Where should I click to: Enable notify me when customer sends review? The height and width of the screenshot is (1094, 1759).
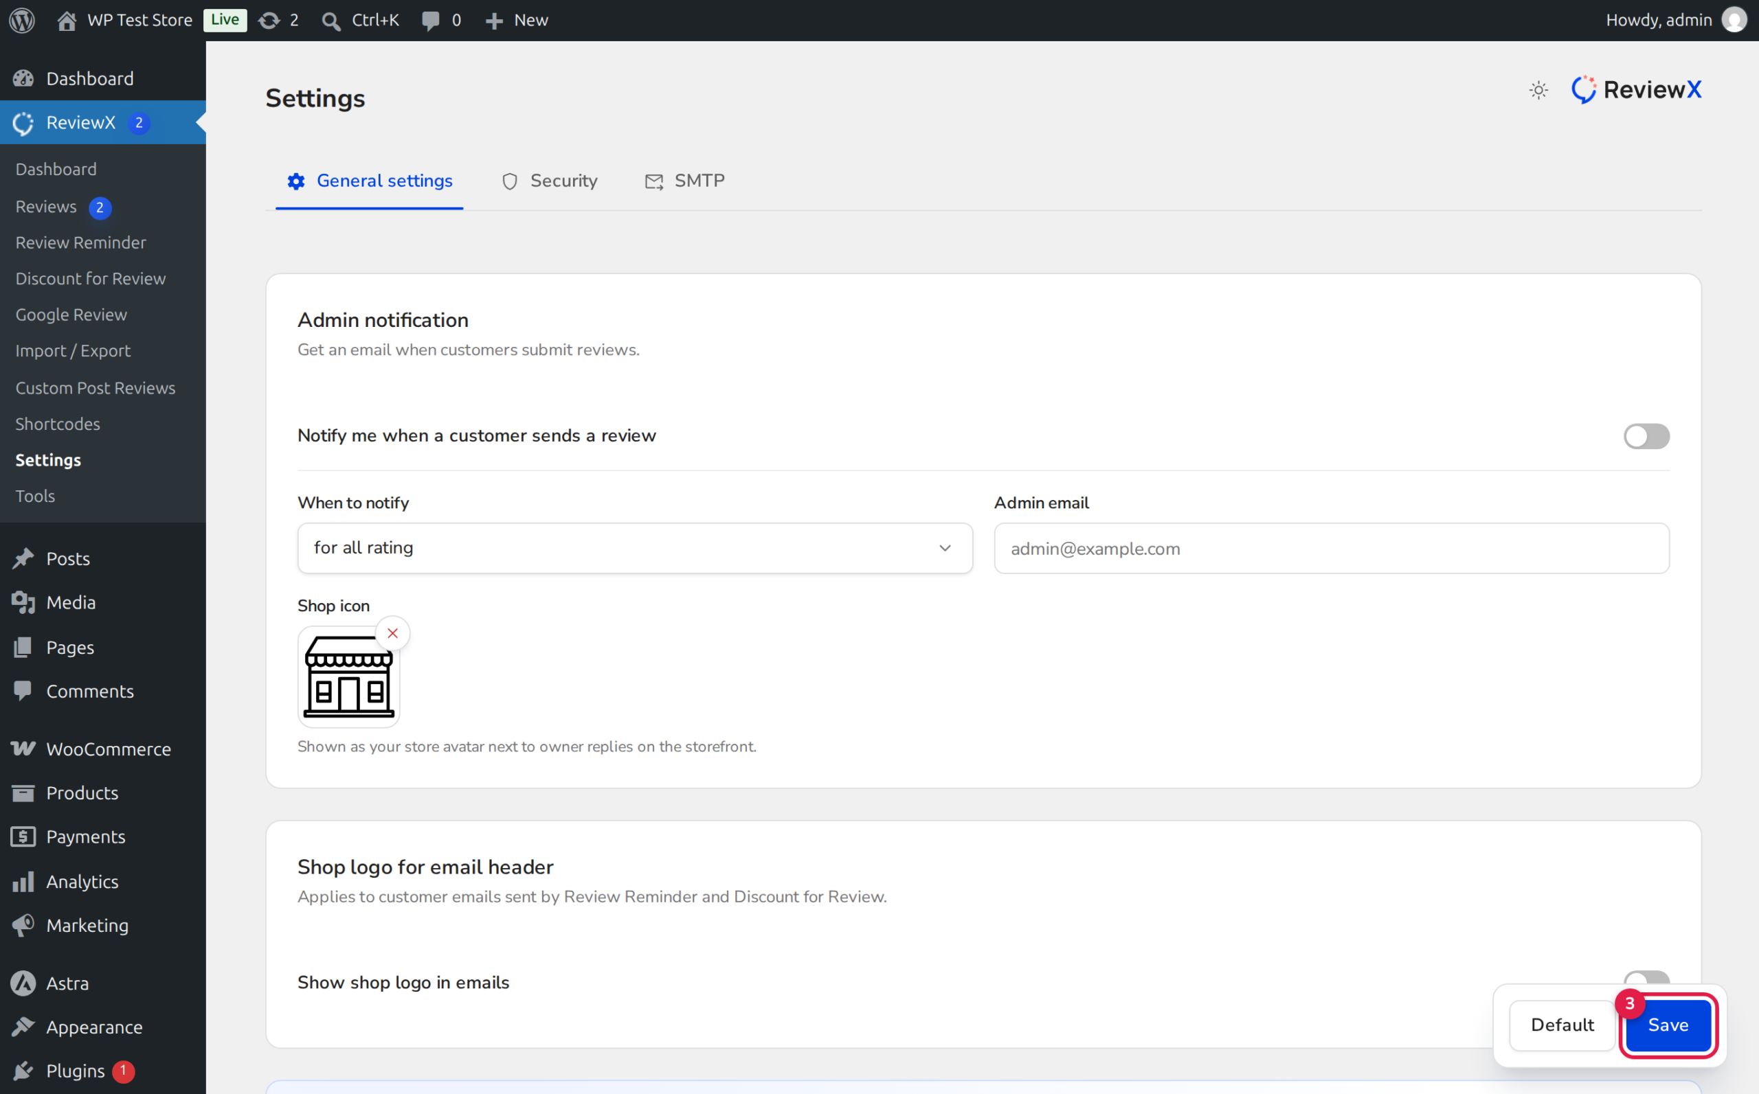(x=1646, y=435)
